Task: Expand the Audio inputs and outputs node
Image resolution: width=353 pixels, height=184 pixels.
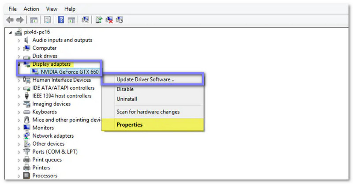Action: pos(19,40)
